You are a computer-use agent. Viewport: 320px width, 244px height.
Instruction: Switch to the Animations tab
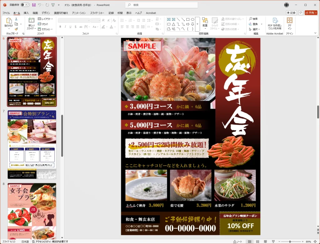(x=79, y=13)
